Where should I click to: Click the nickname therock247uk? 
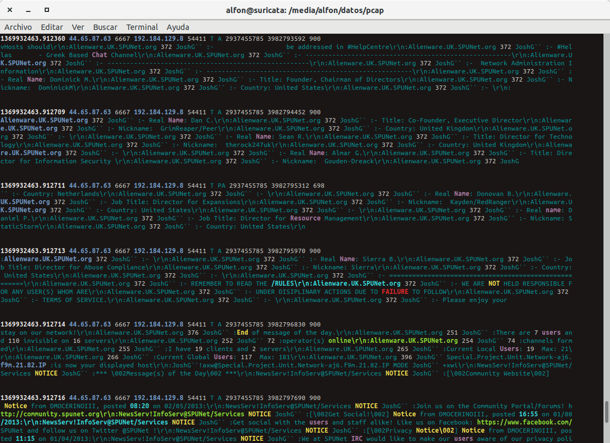coord(248,145)
